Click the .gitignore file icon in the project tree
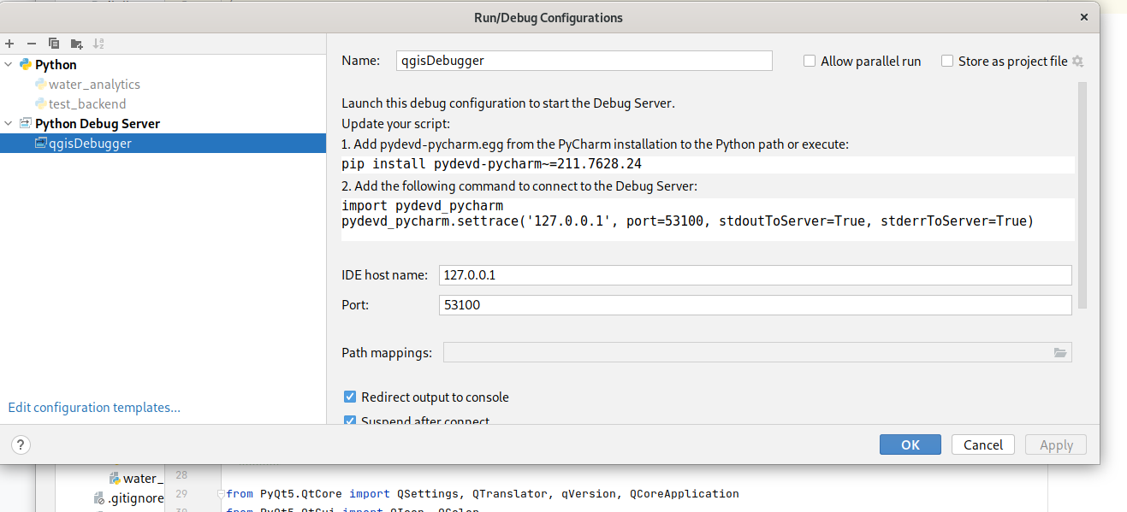This screenshot has height=512, width=1127. coord(99,498)
